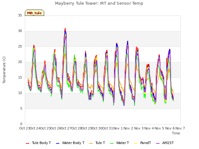Click the 'Temperature (C)' y-axis label

[4, 70]
